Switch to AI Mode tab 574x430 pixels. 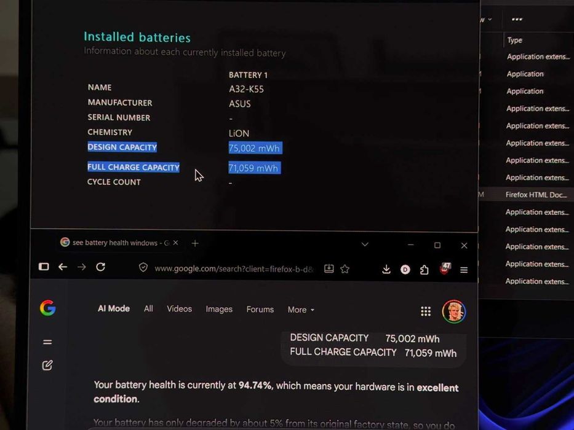tap(113, 308)
